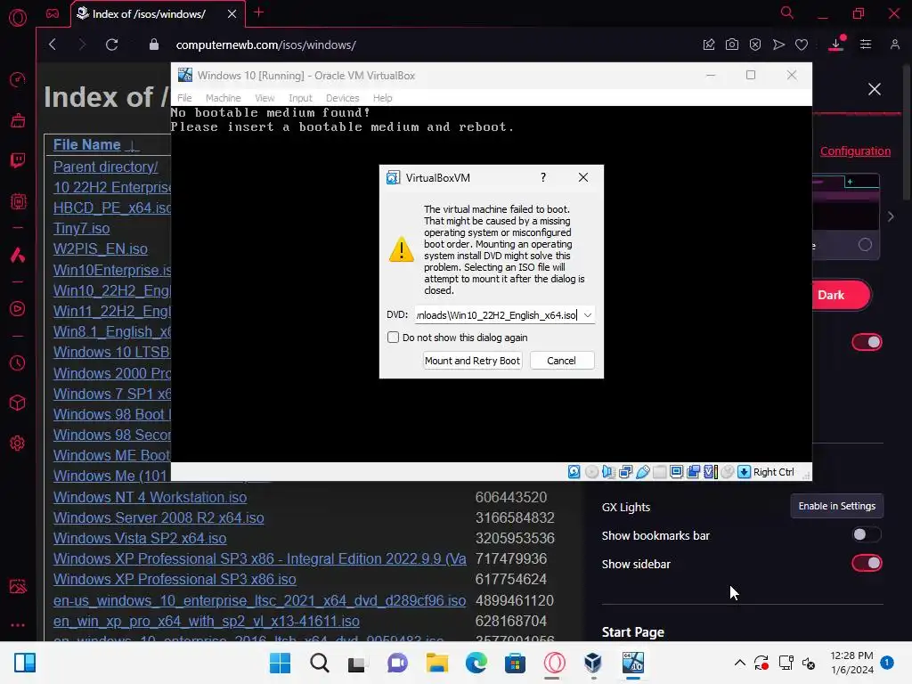Click the network adapters indicator in VirtualBox
This screenshot has width=912, height=684.
coord(625,472)
